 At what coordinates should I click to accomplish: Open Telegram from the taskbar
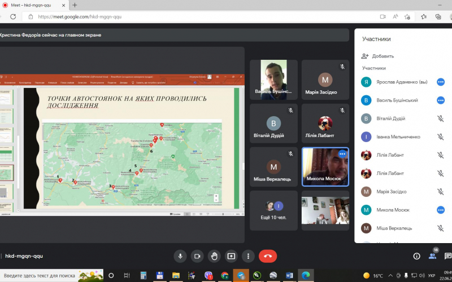tap(241, 276)
